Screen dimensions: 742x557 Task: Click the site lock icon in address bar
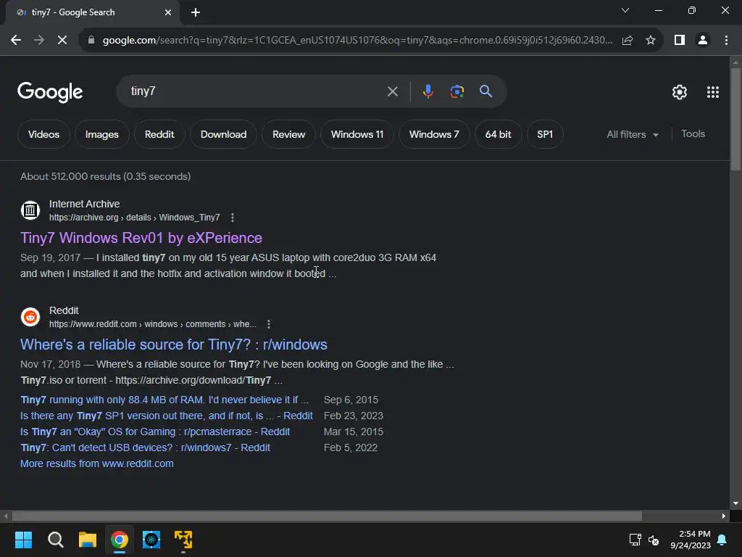[91, 41]
